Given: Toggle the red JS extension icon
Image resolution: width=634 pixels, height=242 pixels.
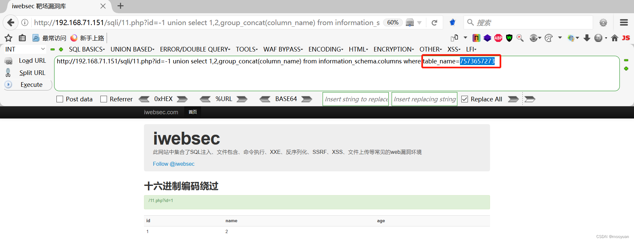Looking at the screenshot, I should pyautogui.click(x=626, y=38).
